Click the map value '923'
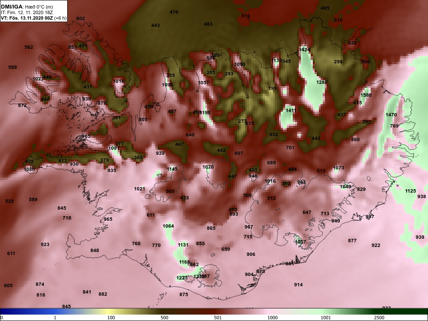This screenshot has height=321, width=428. (x=45, y=244)
